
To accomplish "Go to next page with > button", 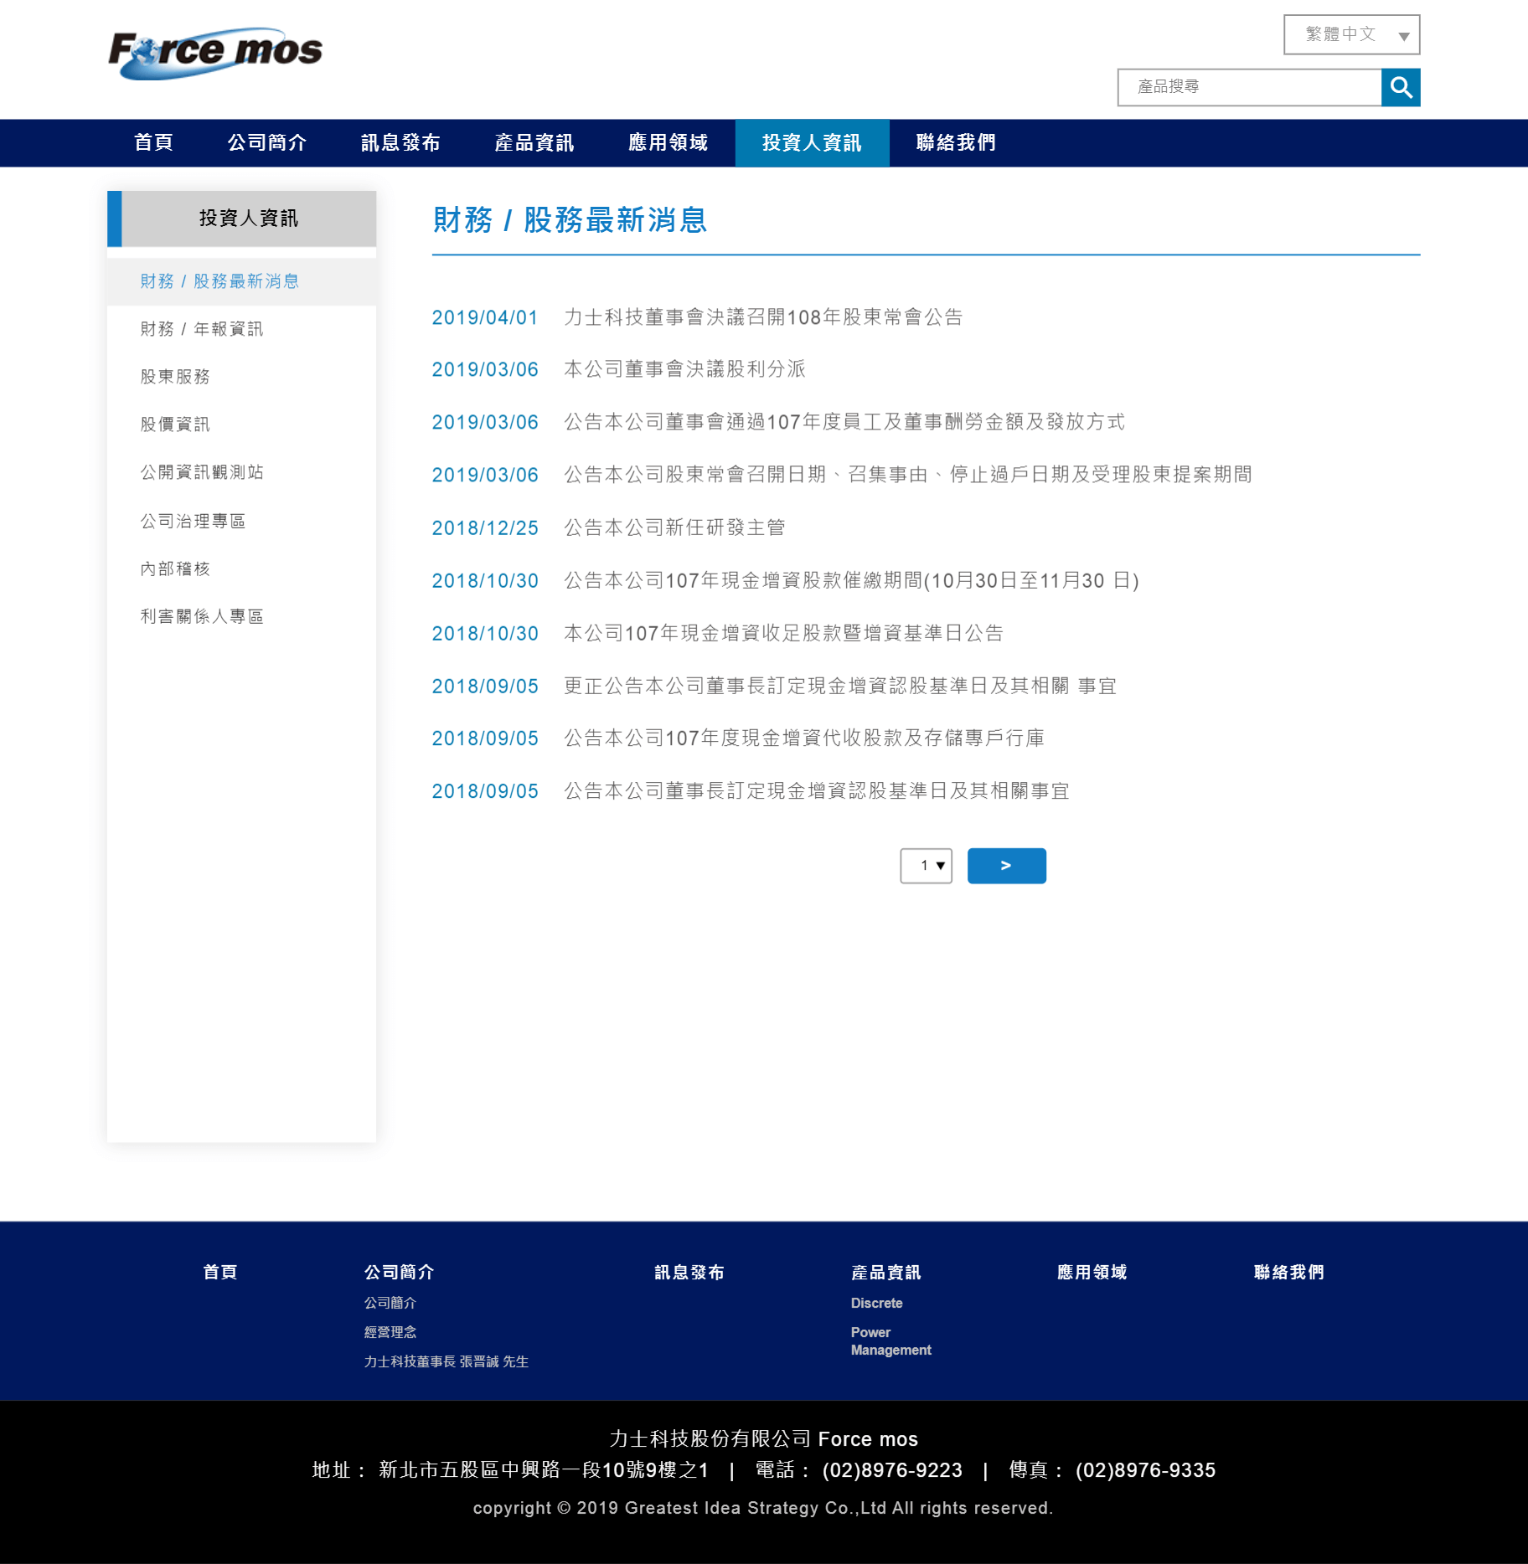I will coord(1006,866).
